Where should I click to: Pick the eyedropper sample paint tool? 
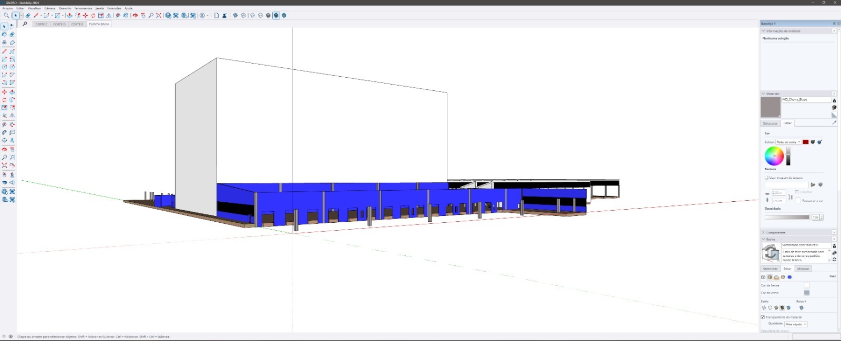click(x=834, y=123)
